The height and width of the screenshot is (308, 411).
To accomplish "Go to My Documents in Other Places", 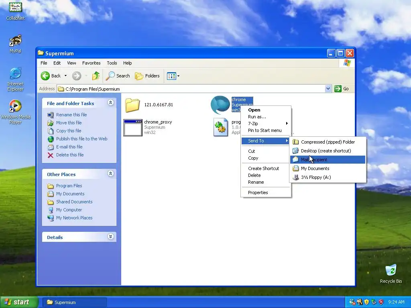I will pos(70,194).
